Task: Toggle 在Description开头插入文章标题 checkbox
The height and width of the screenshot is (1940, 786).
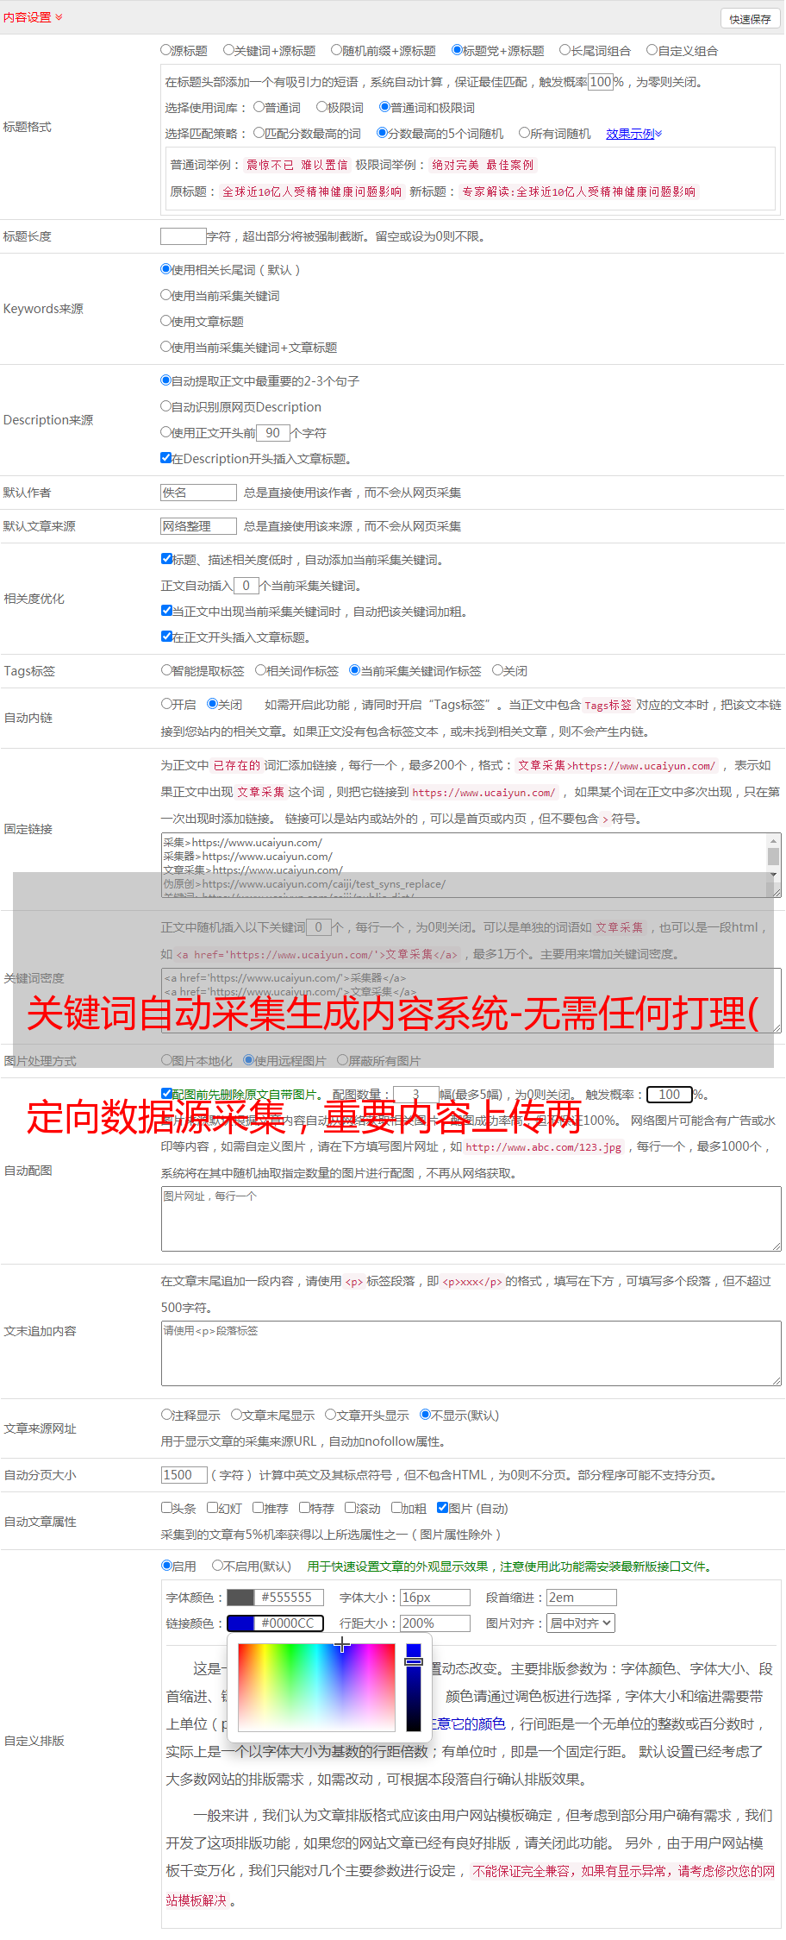Action: click(x=166, y=458)
